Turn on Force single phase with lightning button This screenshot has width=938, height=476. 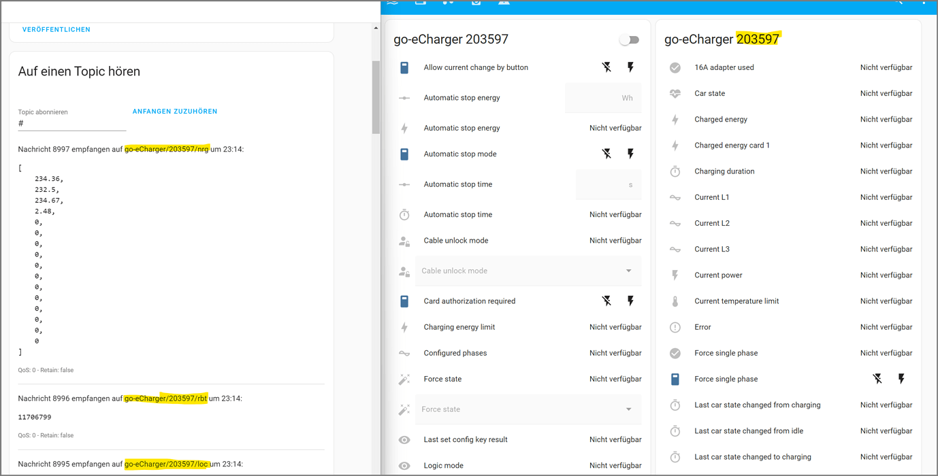click(901, 379)
